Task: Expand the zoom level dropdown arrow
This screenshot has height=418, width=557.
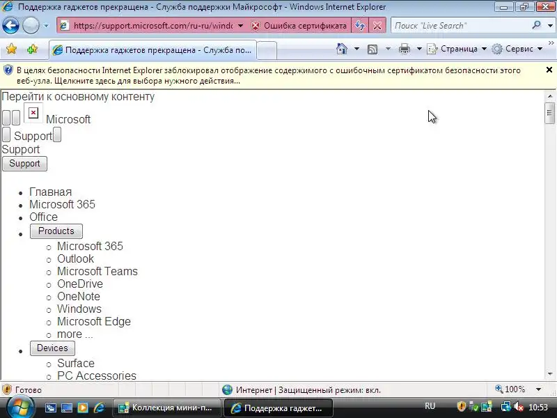Action: tap(538, 389)
